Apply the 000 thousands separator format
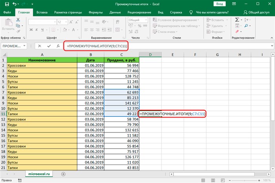Screen dimensions: 275x183 [x=145, y=26]
